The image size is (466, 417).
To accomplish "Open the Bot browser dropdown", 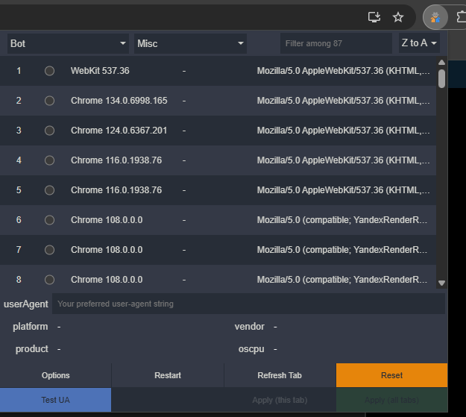I will (x=68, y=43).
